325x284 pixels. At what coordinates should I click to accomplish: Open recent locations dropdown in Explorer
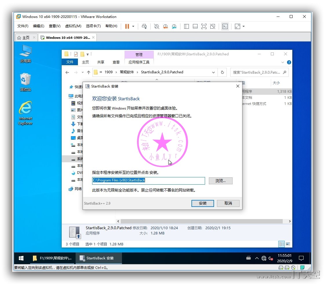click(x=83, y=72)
